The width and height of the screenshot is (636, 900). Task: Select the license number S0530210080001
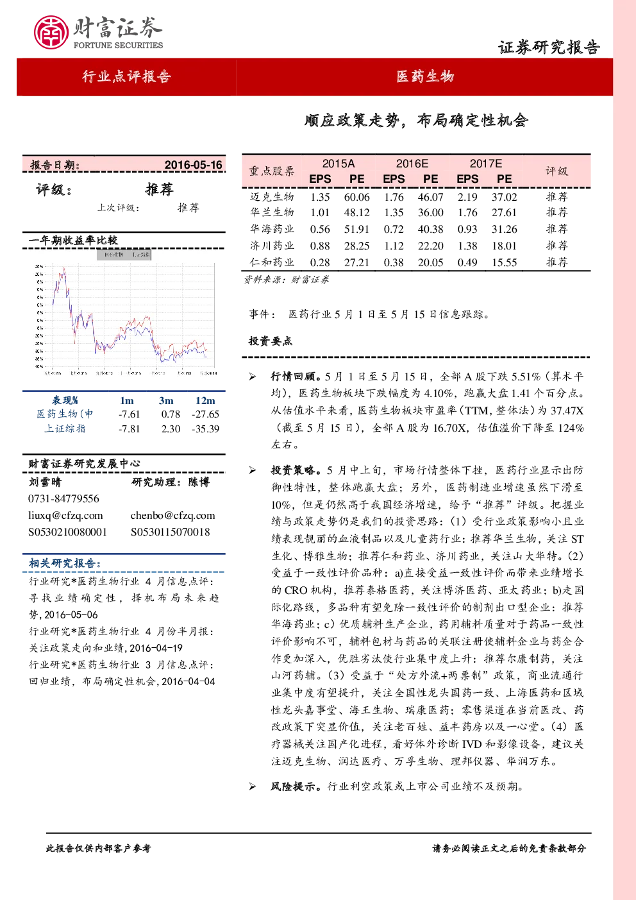(x=67, y=532)
